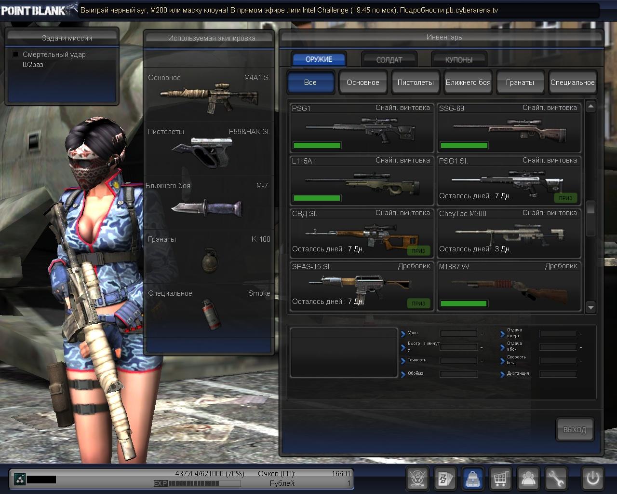617x494 pixels.
Task: Filter weapons by Пистолеты
Action: [x=415, y=82]
